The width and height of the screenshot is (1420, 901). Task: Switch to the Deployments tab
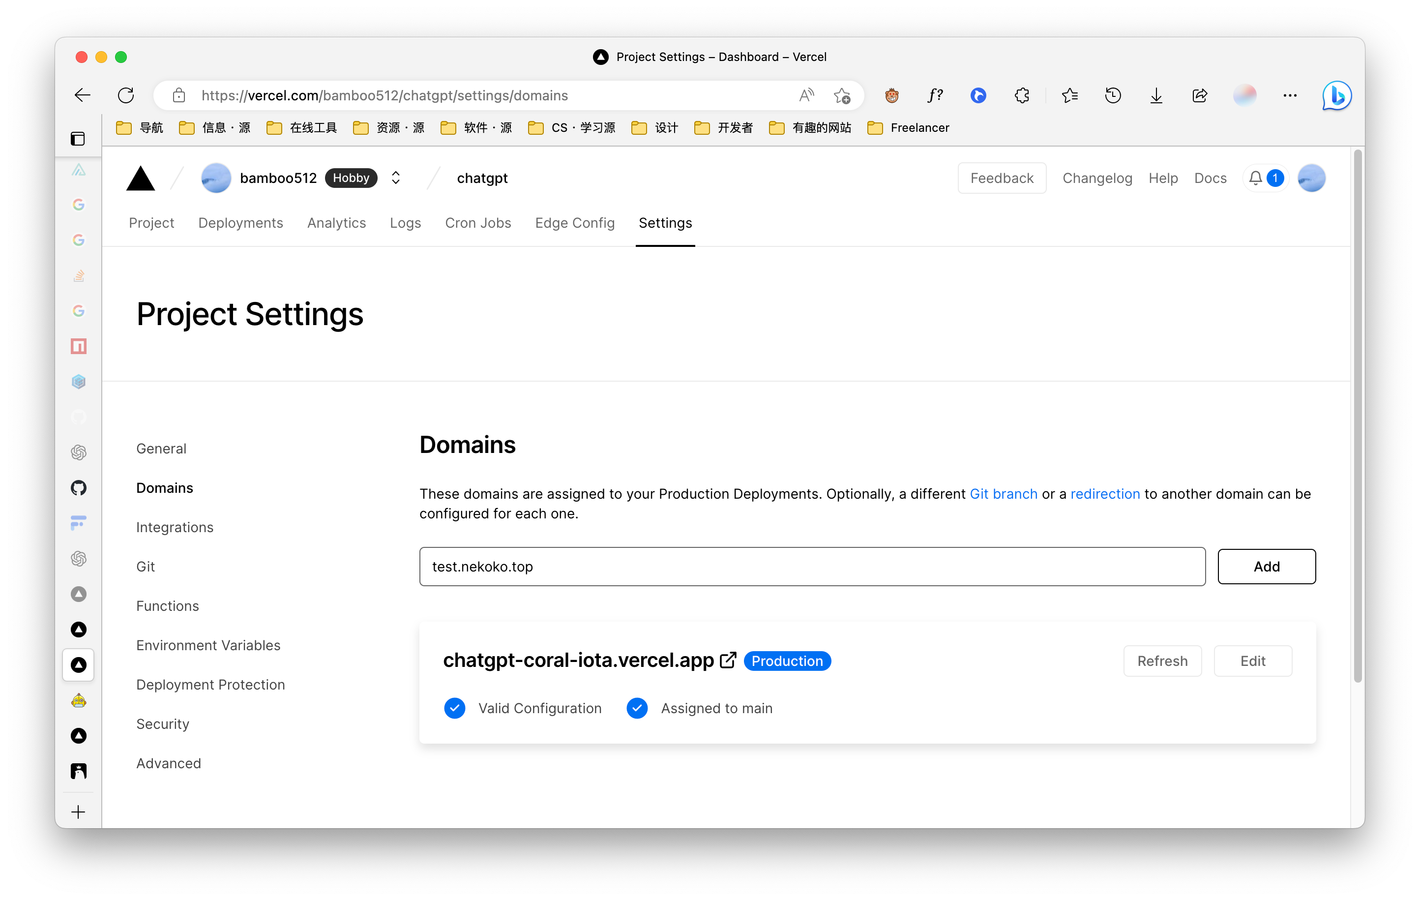tap(240, 223)
